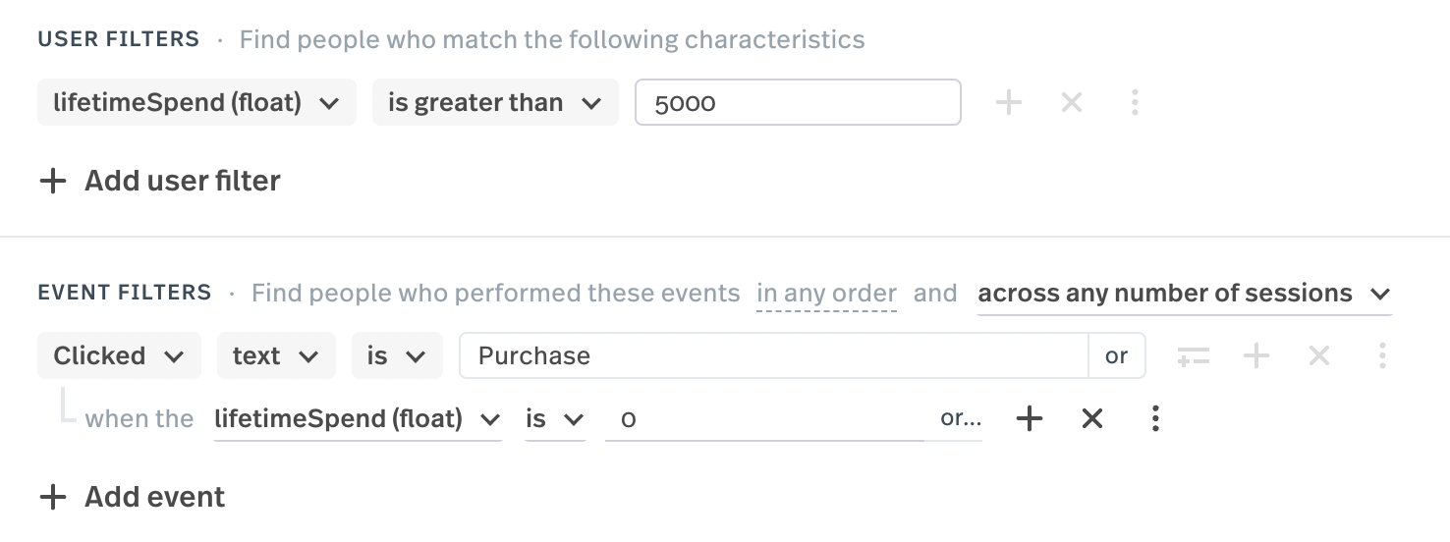Click the refine event icon beside Purchase row
Viewport: 1450px width, 542px height.
click(x=1194, y=356)
